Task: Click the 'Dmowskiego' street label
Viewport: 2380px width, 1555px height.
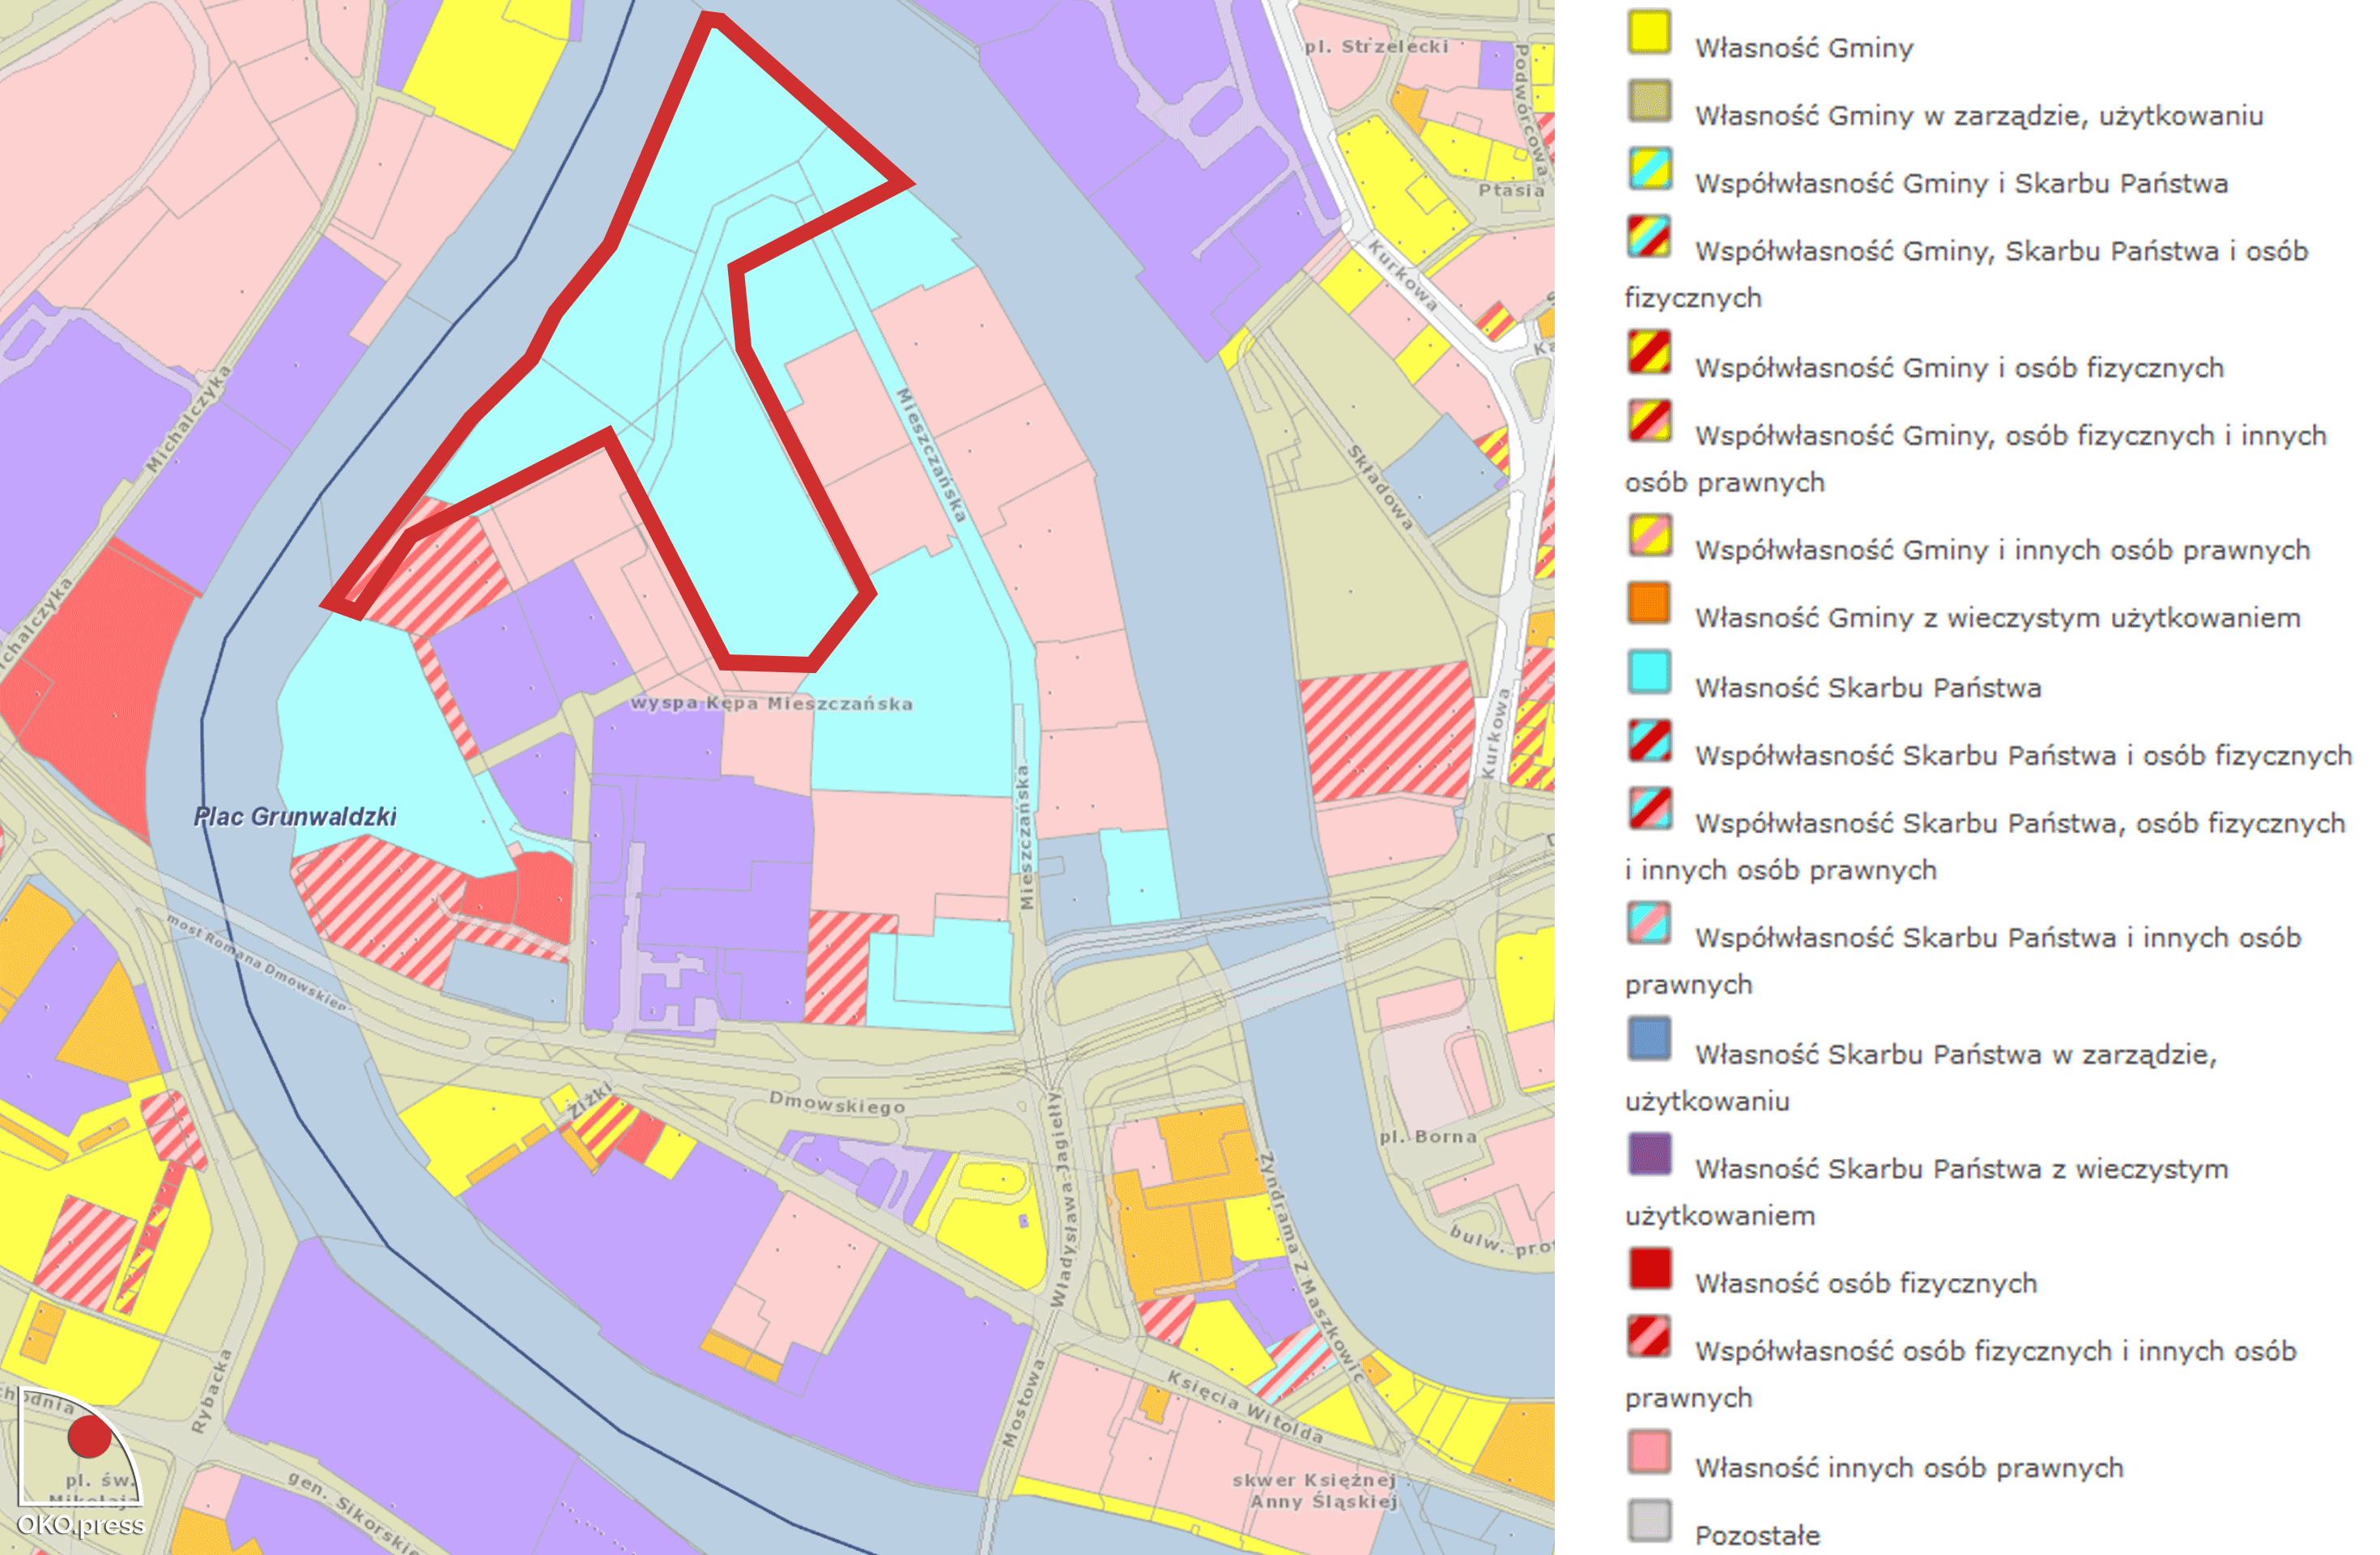Action: (x=837, y=1103)
